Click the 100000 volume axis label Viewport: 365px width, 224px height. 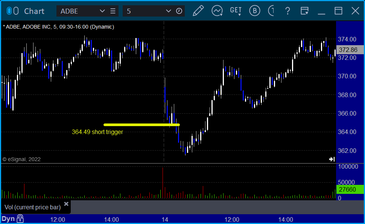pyautogui.click(x=348, y=166)
